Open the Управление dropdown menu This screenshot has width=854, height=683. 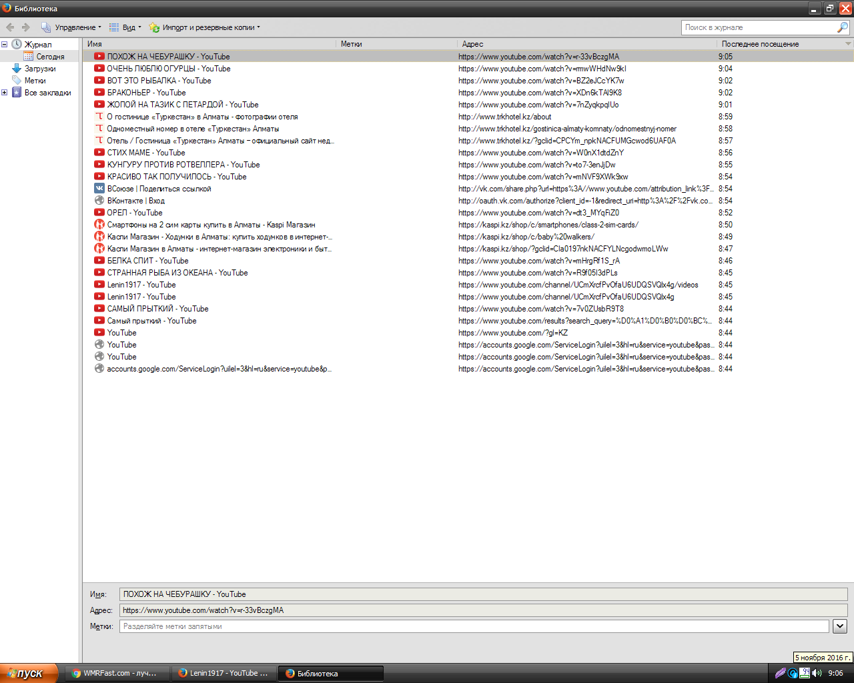71,27
